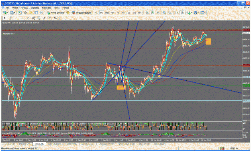
Task: Expand the Arrows objects dropdown in drawing toolbar
Action: (x=58, y=18)
